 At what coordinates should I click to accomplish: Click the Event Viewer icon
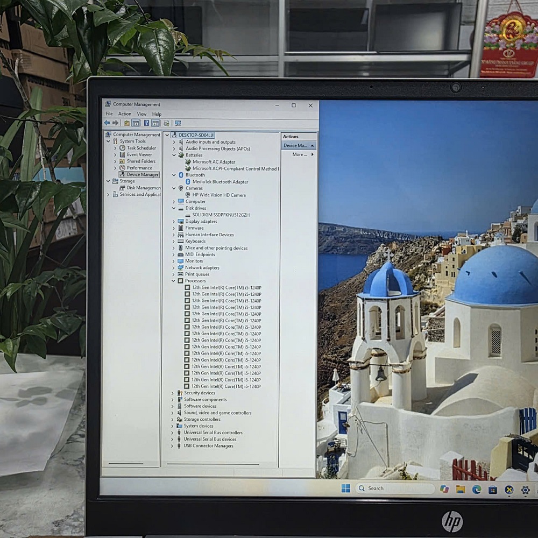[x=122, y=154]
